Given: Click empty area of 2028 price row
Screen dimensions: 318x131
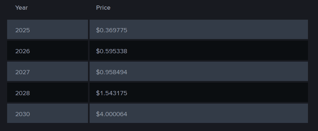Looking at the screenshot, I should click(217, 92).
